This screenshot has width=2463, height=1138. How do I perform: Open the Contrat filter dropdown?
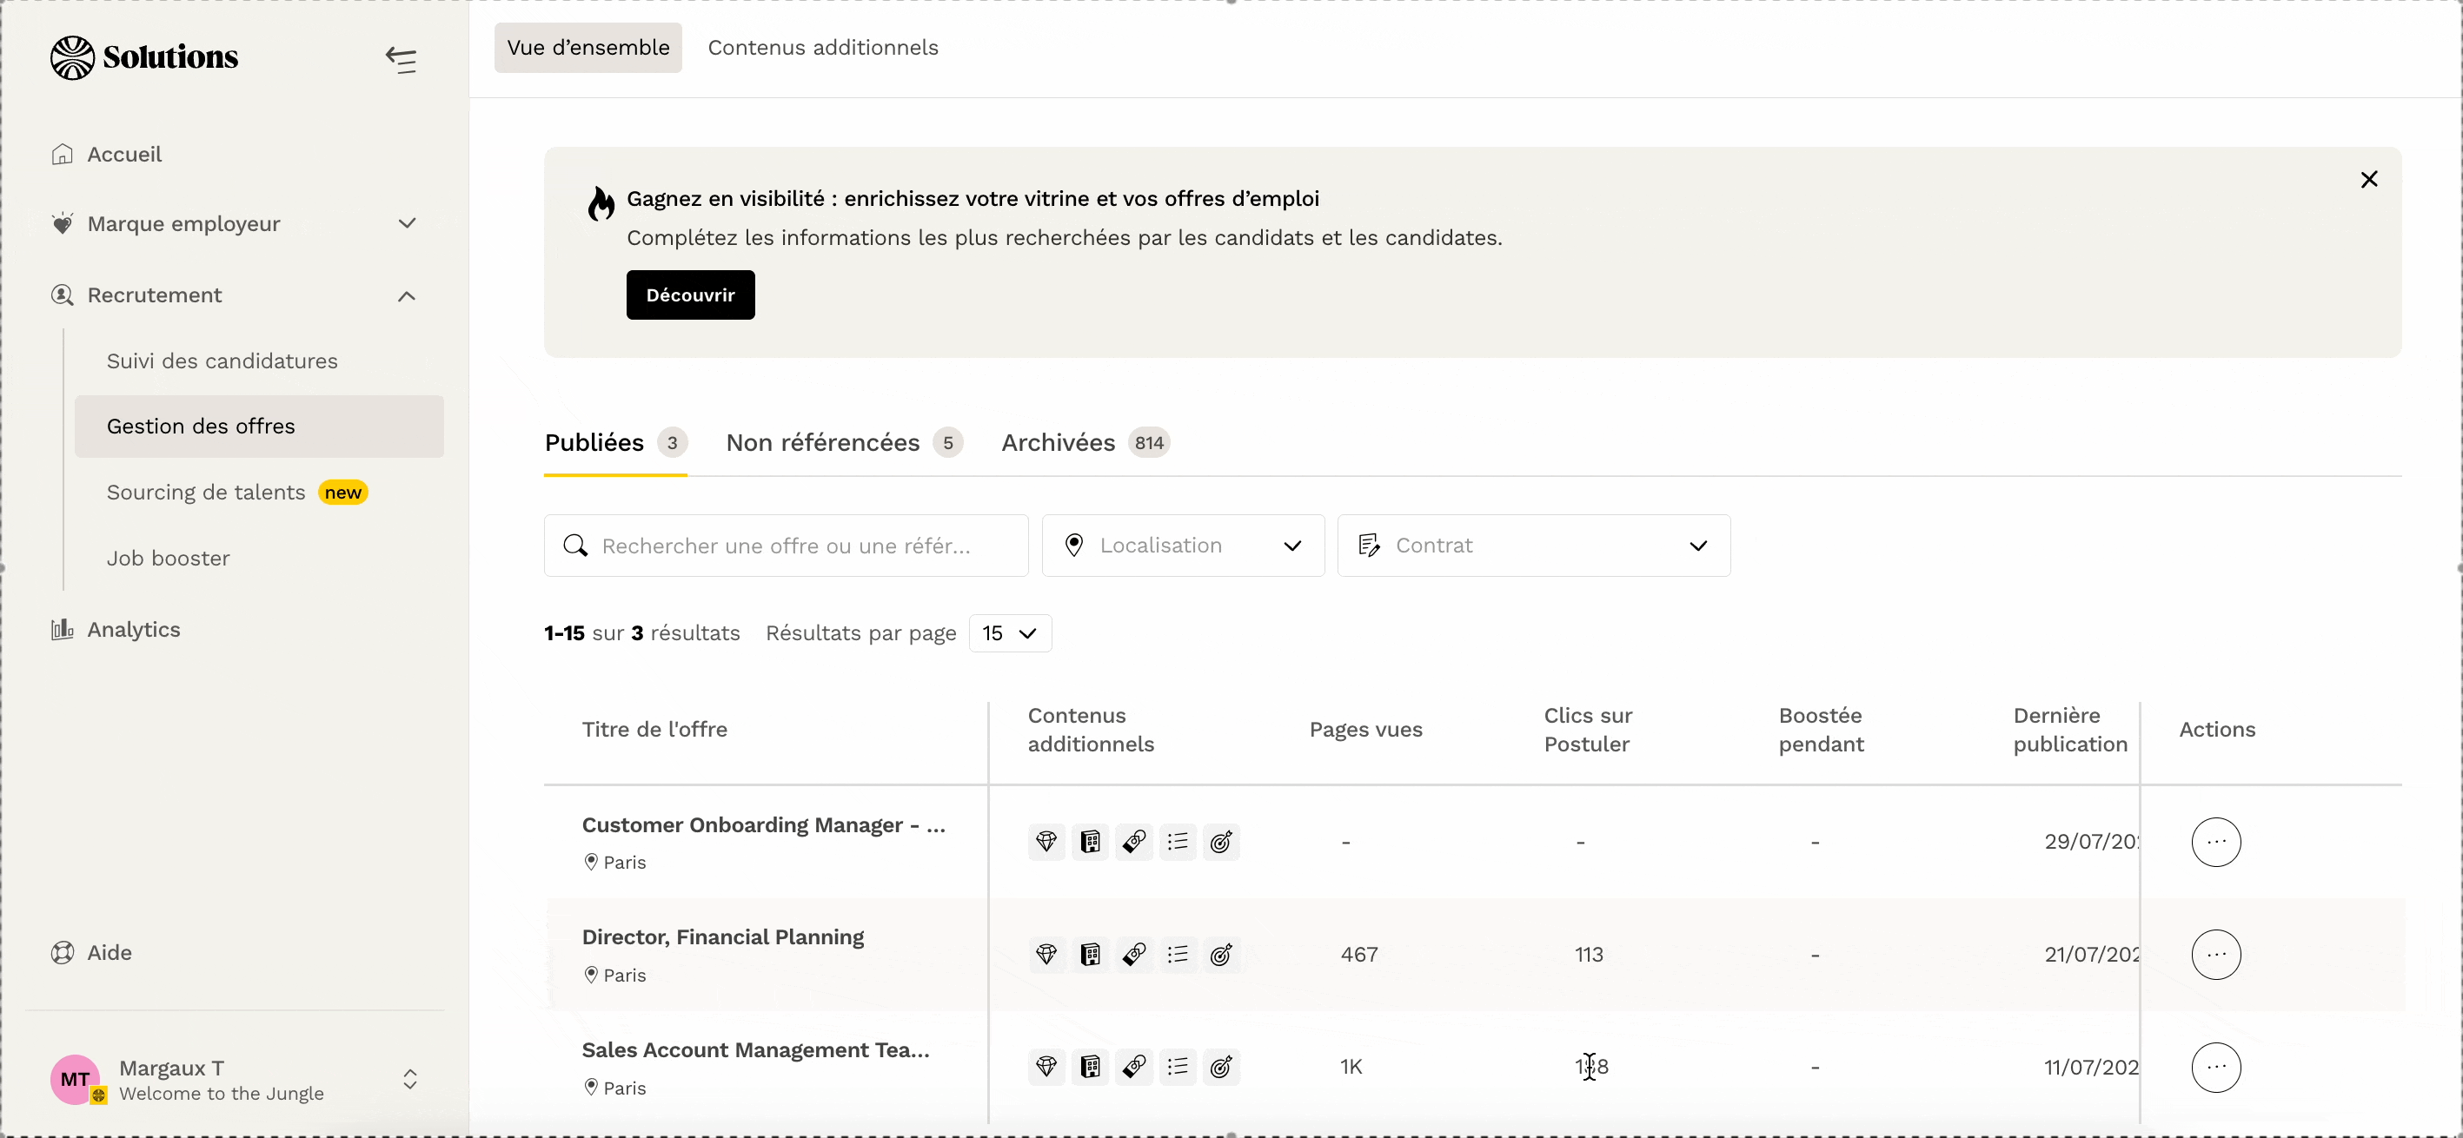1533,546
